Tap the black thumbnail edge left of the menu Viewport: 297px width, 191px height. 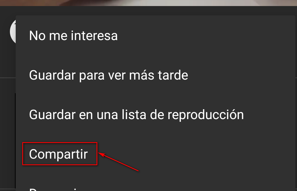pyautogui.click(x=15, y=140)
